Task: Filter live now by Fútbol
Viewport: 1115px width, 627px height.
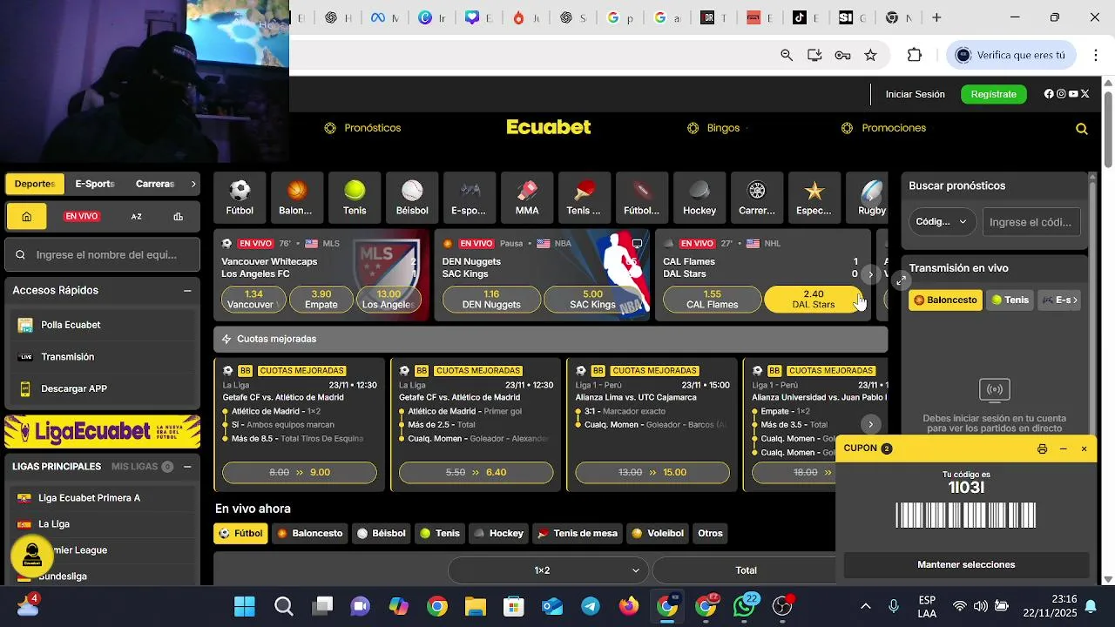Action: 241,533
